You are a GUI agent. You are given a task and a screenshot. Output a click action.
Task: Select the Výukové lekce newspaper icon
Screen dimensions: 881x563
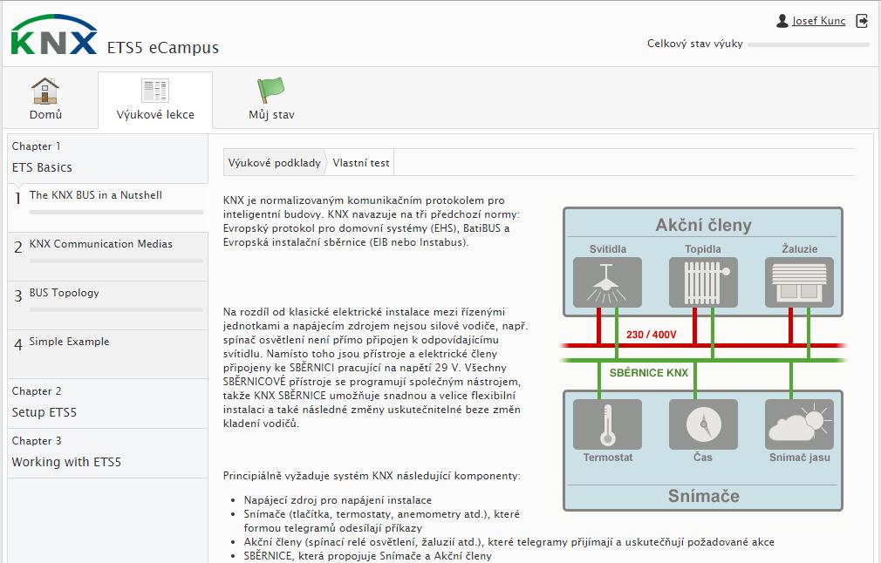pyautogui.click(x=155, y=91)
